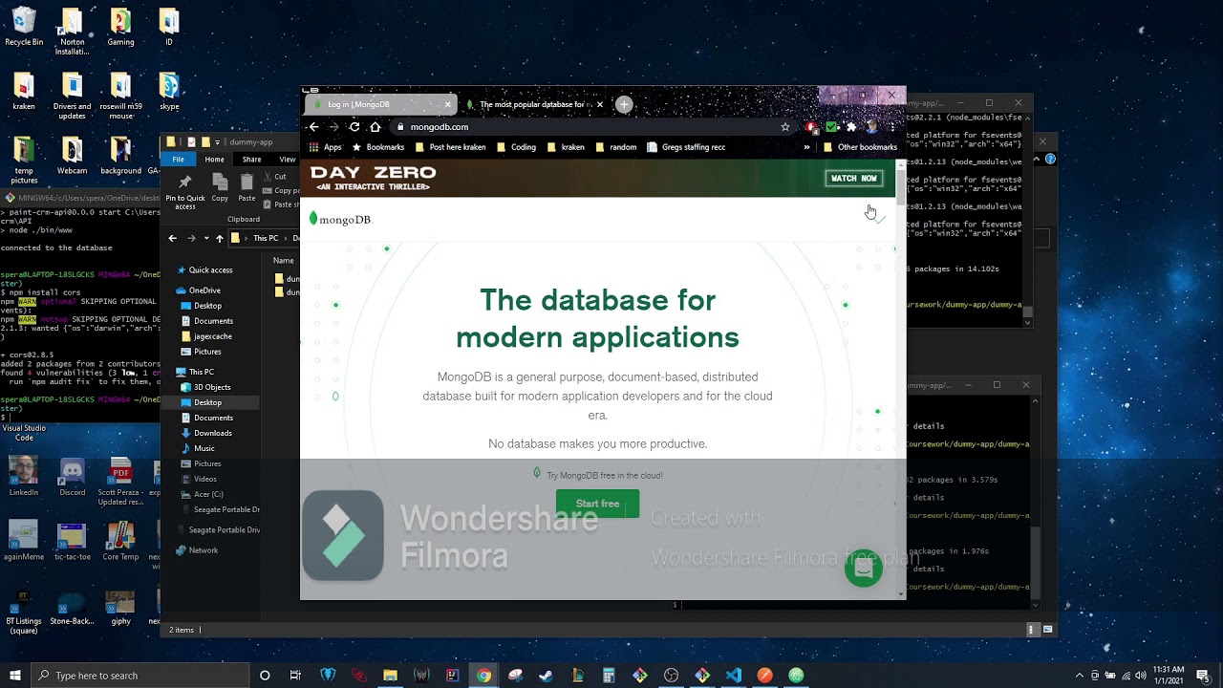1223x688 pixels.
Task: Switch to large icons view in Explorer
Action: [1048, 630]
